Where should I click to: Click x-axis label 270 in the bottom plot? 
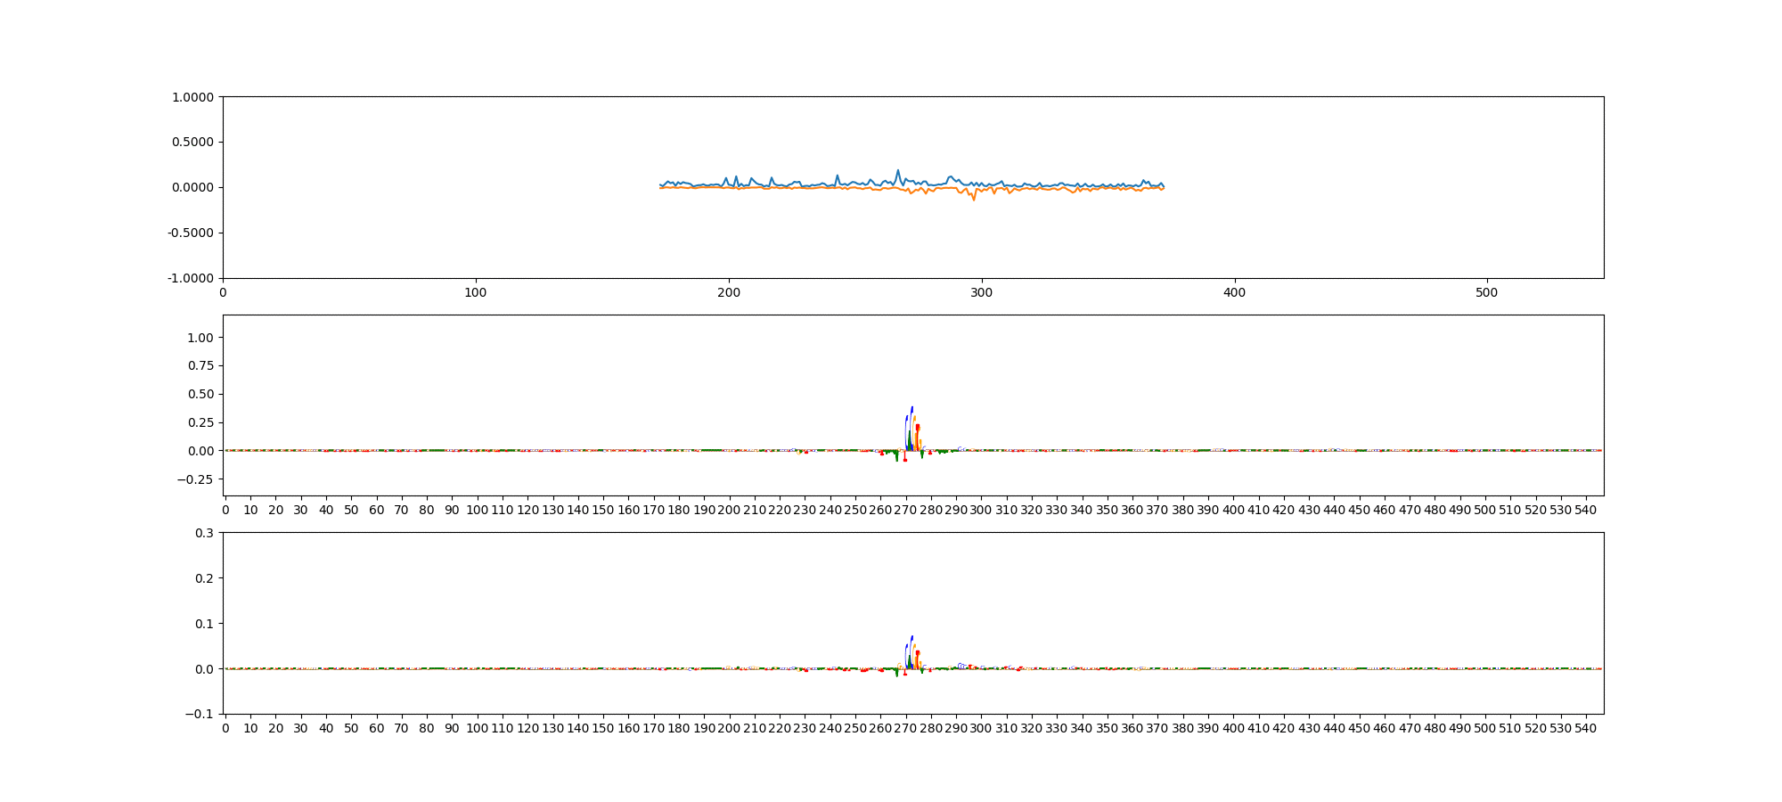tap(905, 728)
